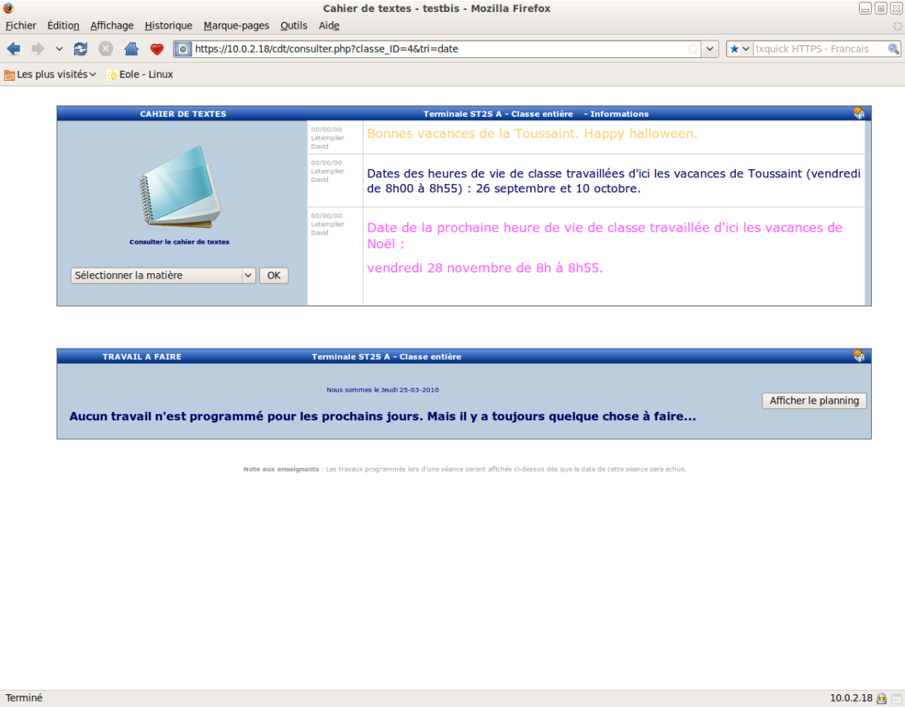Bookmark this page with the star
Screen dimensions: 905x707
(x=693, y=49)
